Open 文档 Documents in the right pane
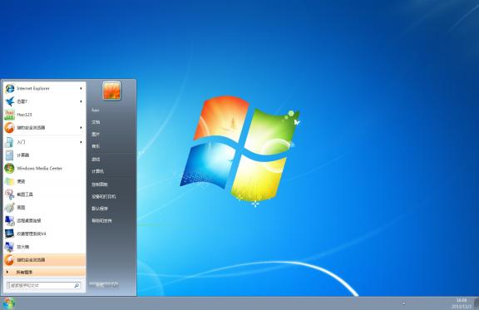 96,122
